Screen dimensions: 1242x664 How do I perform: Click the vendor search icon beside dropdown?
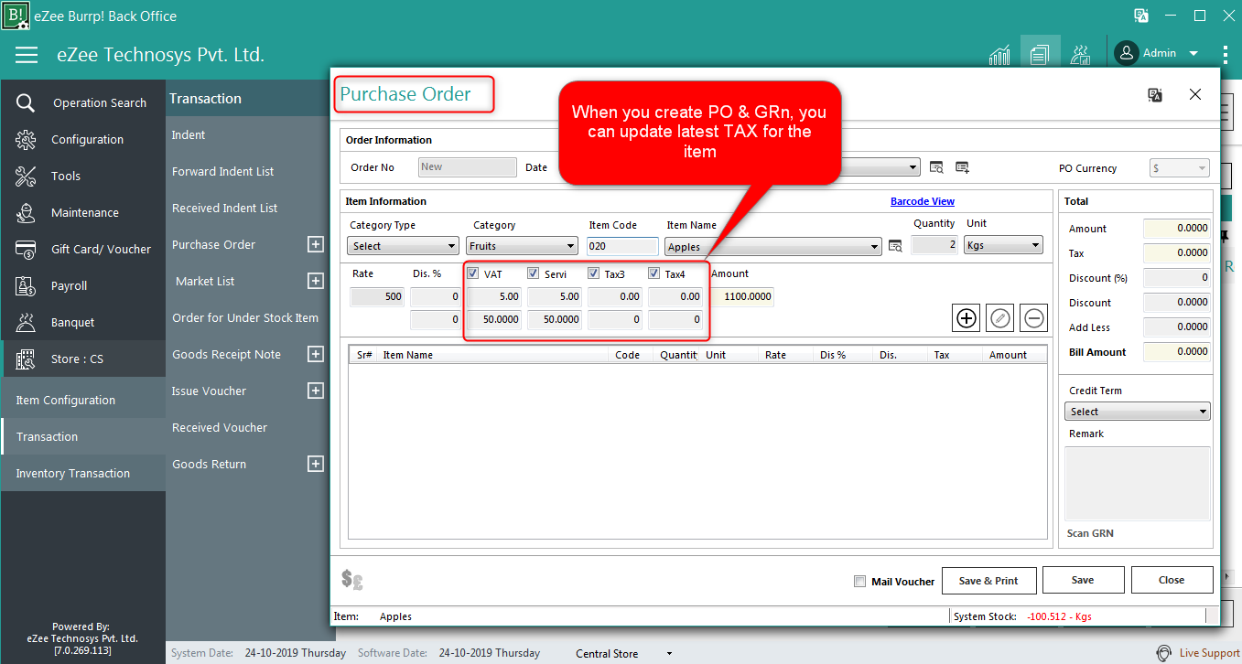936,167
